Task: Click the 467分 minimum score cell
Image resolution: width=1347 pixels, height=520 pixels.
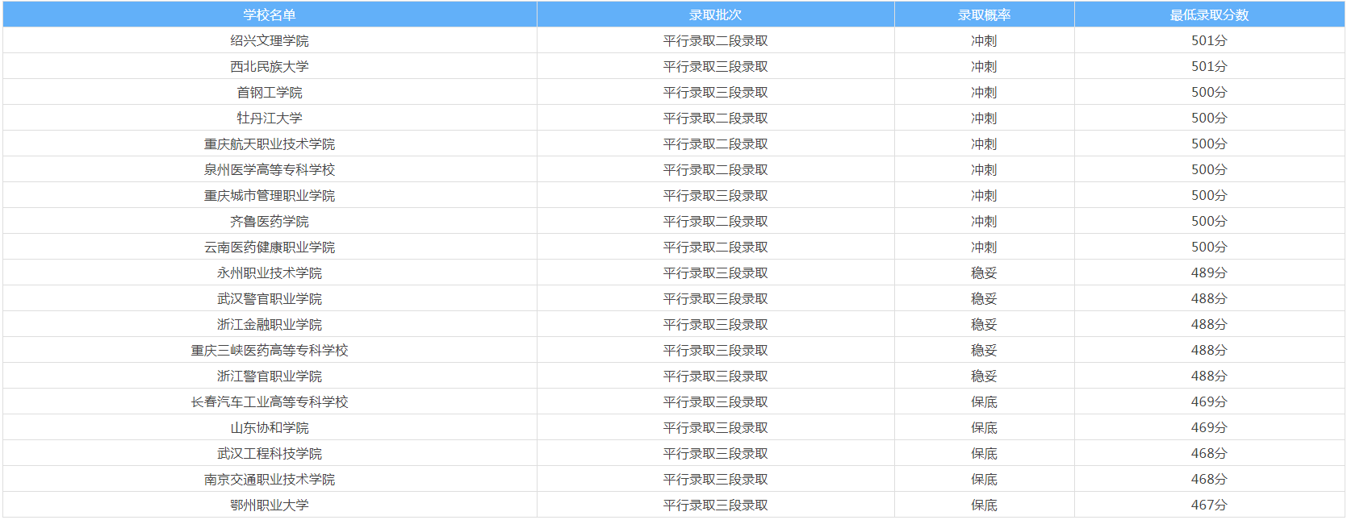Action: coord(1209,505)
